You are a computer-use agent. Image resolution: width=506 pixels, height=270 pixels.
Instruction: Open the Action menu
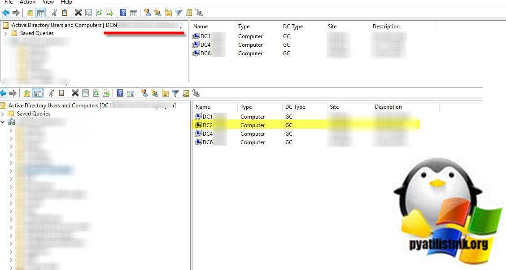[27, 2]
